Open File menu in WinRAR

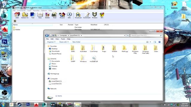(x=14, y=11)
